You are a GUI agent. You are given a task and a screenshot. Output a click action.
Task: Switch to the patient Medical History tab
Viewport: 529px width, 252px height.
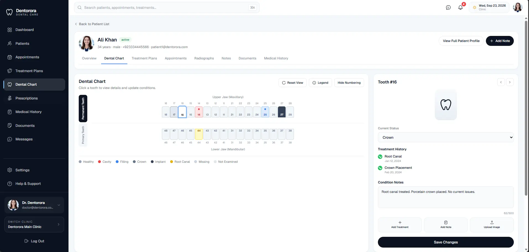(x=276, y=58)
